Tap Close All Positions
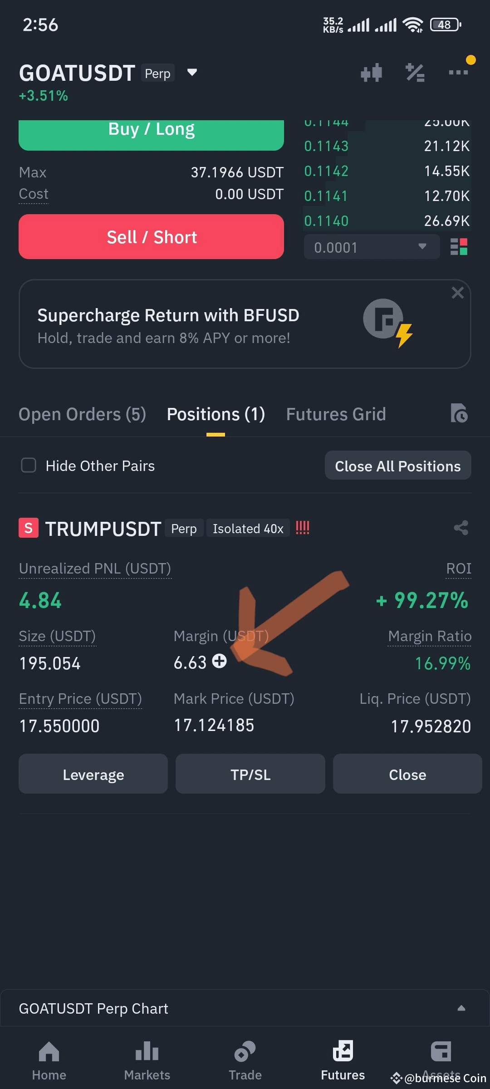The height and width of the screenshot is (1089, 490). [x=398, y=466]
